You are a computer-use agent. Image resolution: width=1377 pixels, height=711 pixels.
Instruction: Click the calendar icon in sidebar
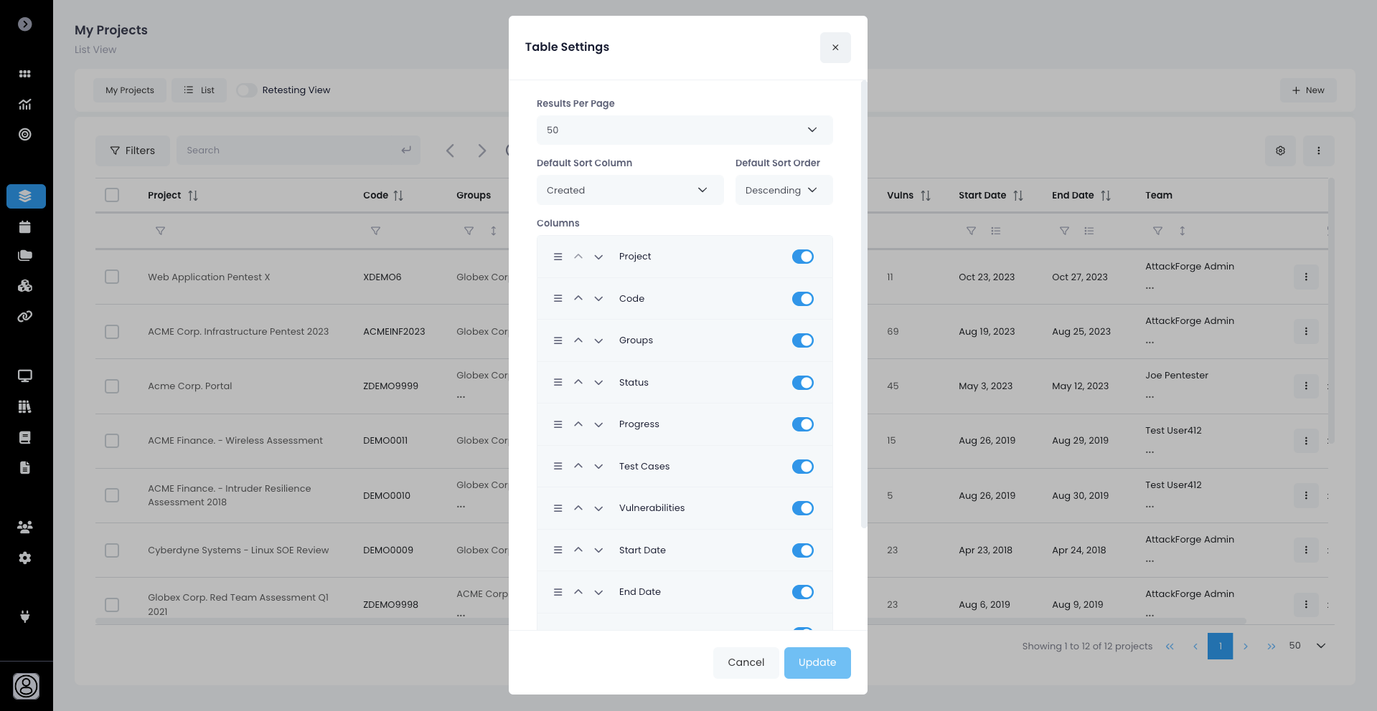point(25,227)
